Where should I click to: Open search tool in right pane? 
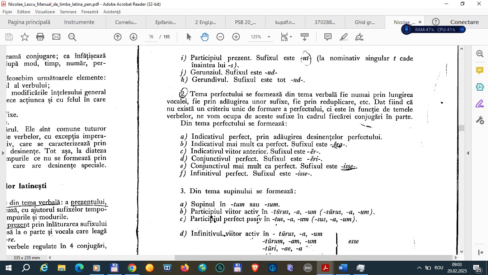point(480,54)
